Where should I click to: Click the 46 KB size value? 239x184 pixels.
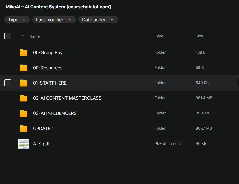201,144
